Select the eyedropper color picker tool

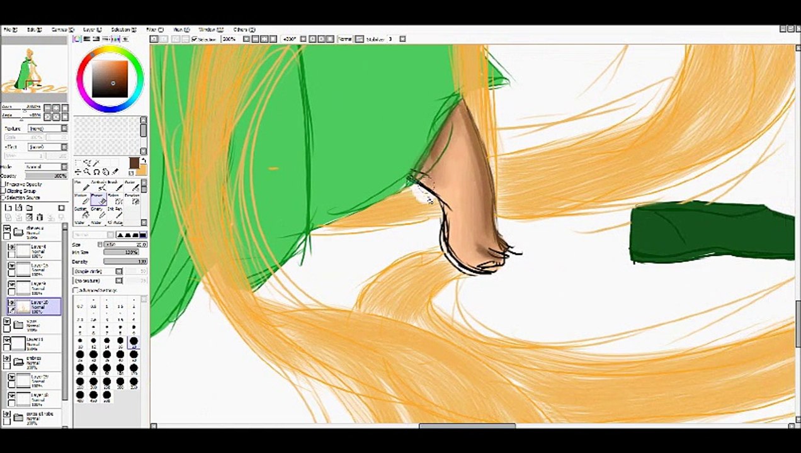click(115, 172)
